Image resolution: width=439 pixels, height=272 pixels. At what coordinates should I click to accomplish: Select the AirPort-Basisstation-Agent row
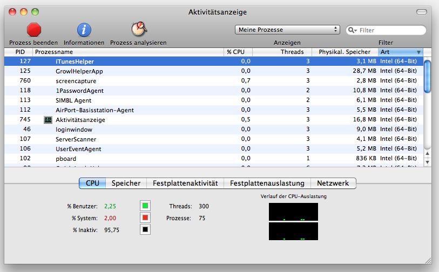(214, 110)
